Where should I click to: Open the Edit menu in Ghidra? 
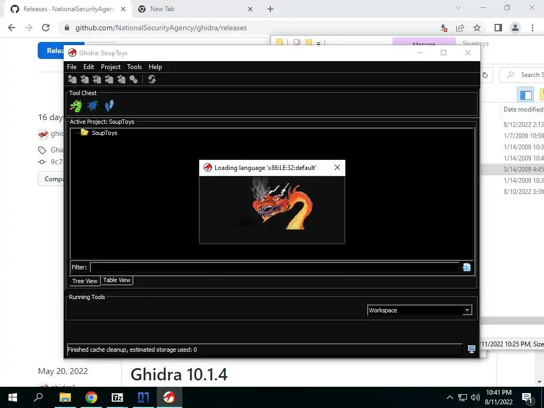pos(89,67)
